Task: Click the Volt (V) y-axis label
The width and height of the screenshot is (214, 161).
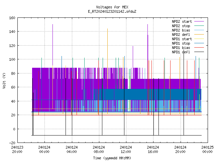Action: tap(4, 80)
